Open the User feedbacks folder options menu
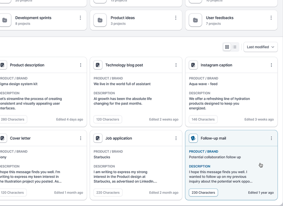283x206 pixels. [271, 18]
